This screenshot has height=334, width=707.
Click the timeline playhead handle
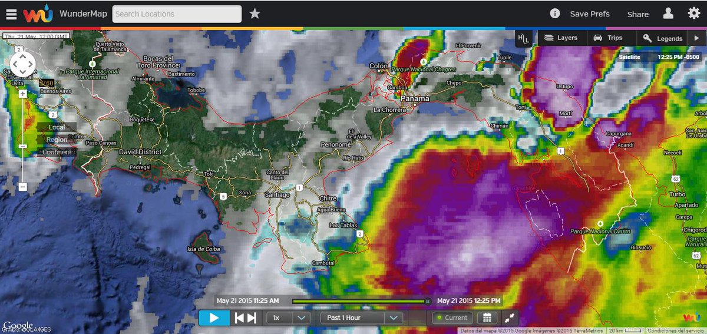(428, 301)
